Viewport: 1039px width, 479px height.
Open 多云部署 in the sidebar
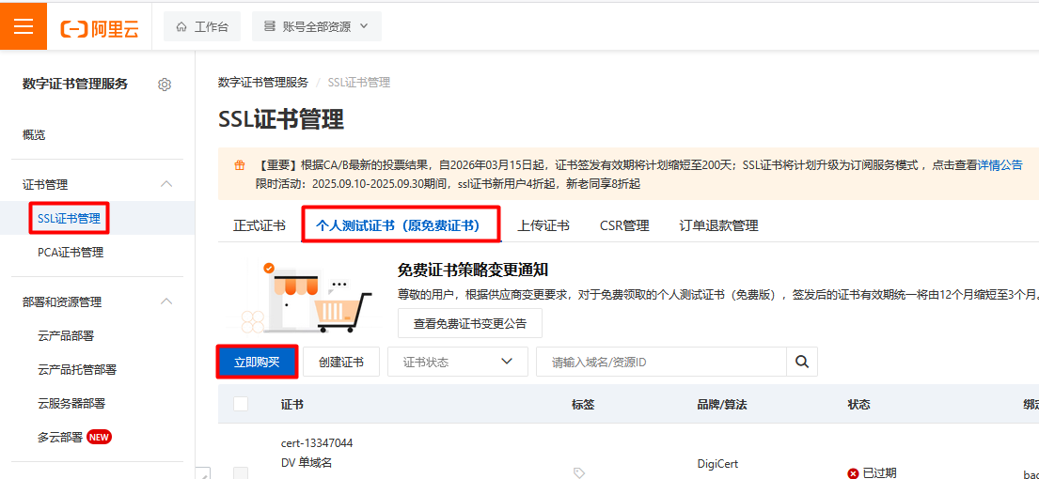point(60,438)
